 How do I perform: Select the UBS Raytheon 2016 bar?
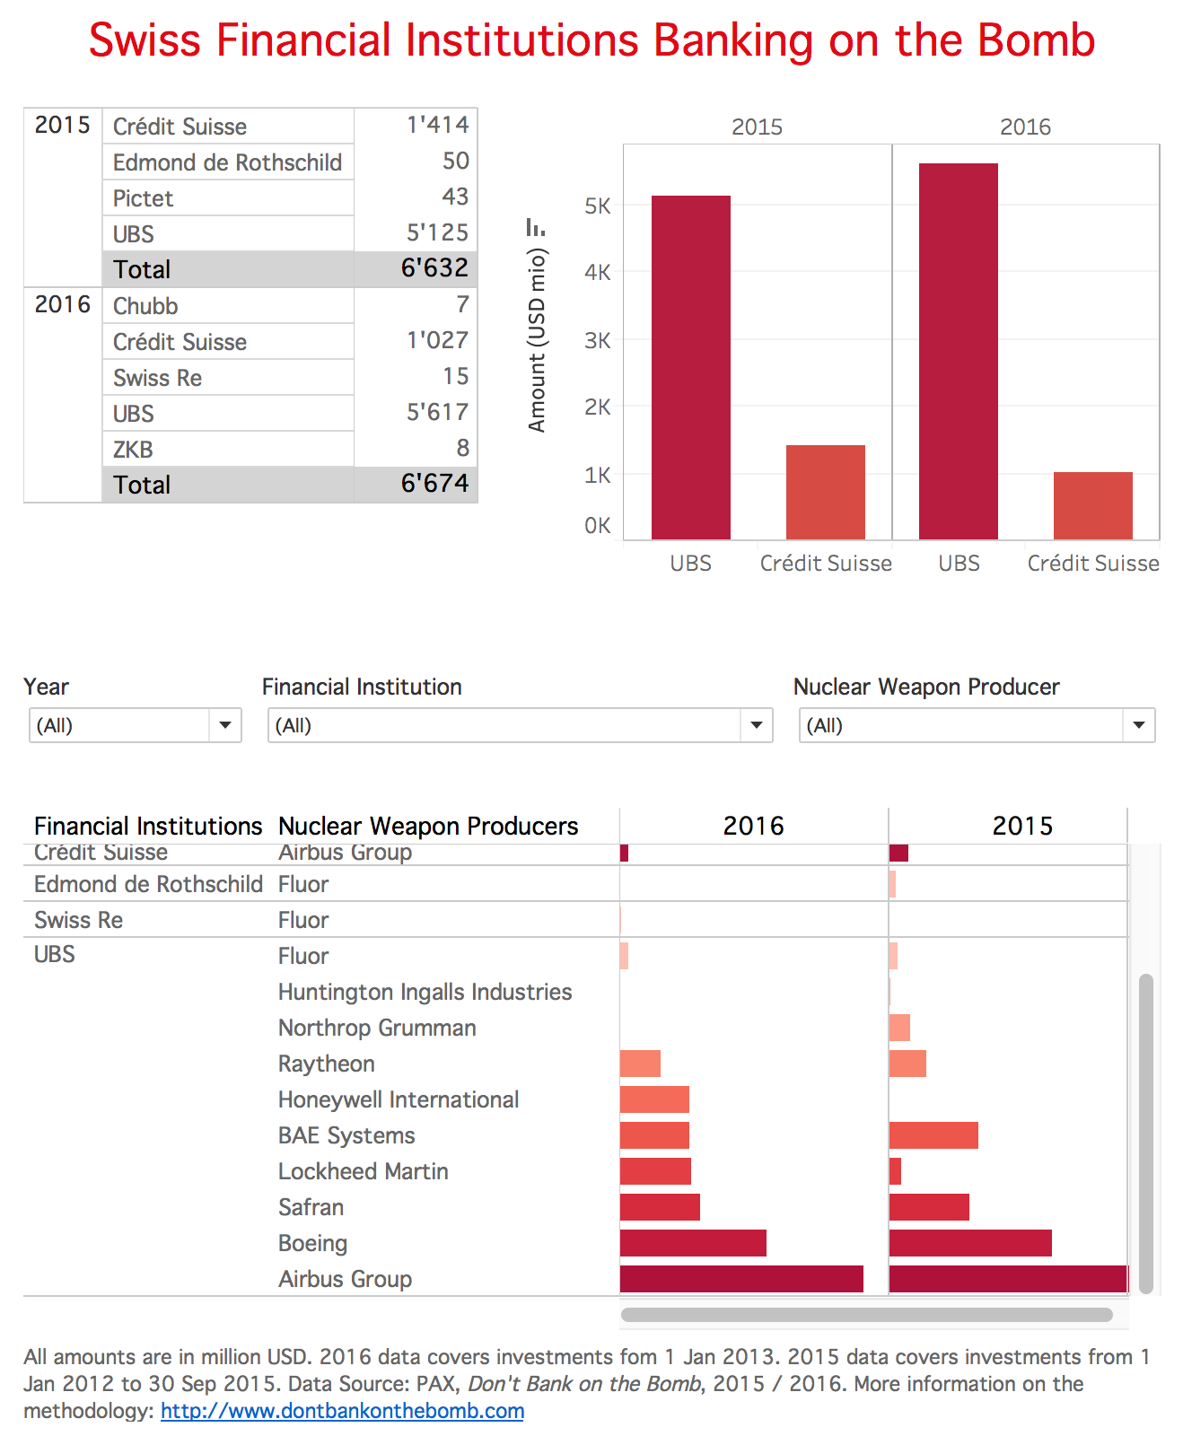[x=640, y=1064]
